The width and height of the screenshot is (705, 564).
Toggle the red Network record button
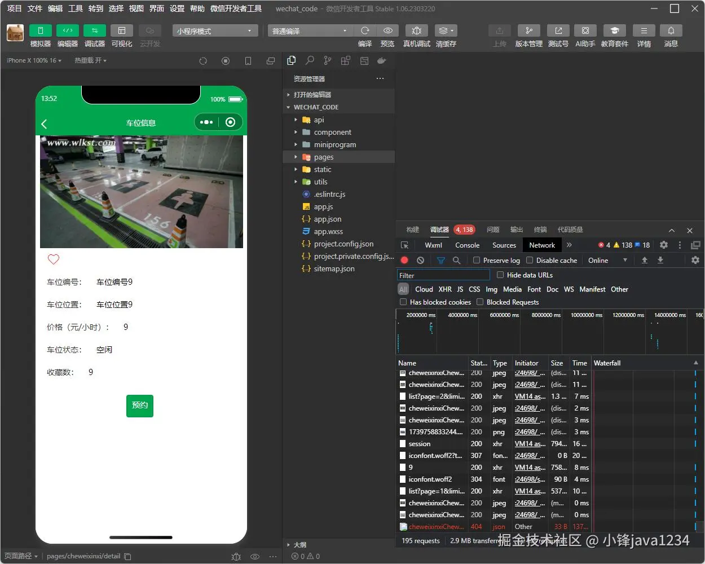tap(404, 261)
